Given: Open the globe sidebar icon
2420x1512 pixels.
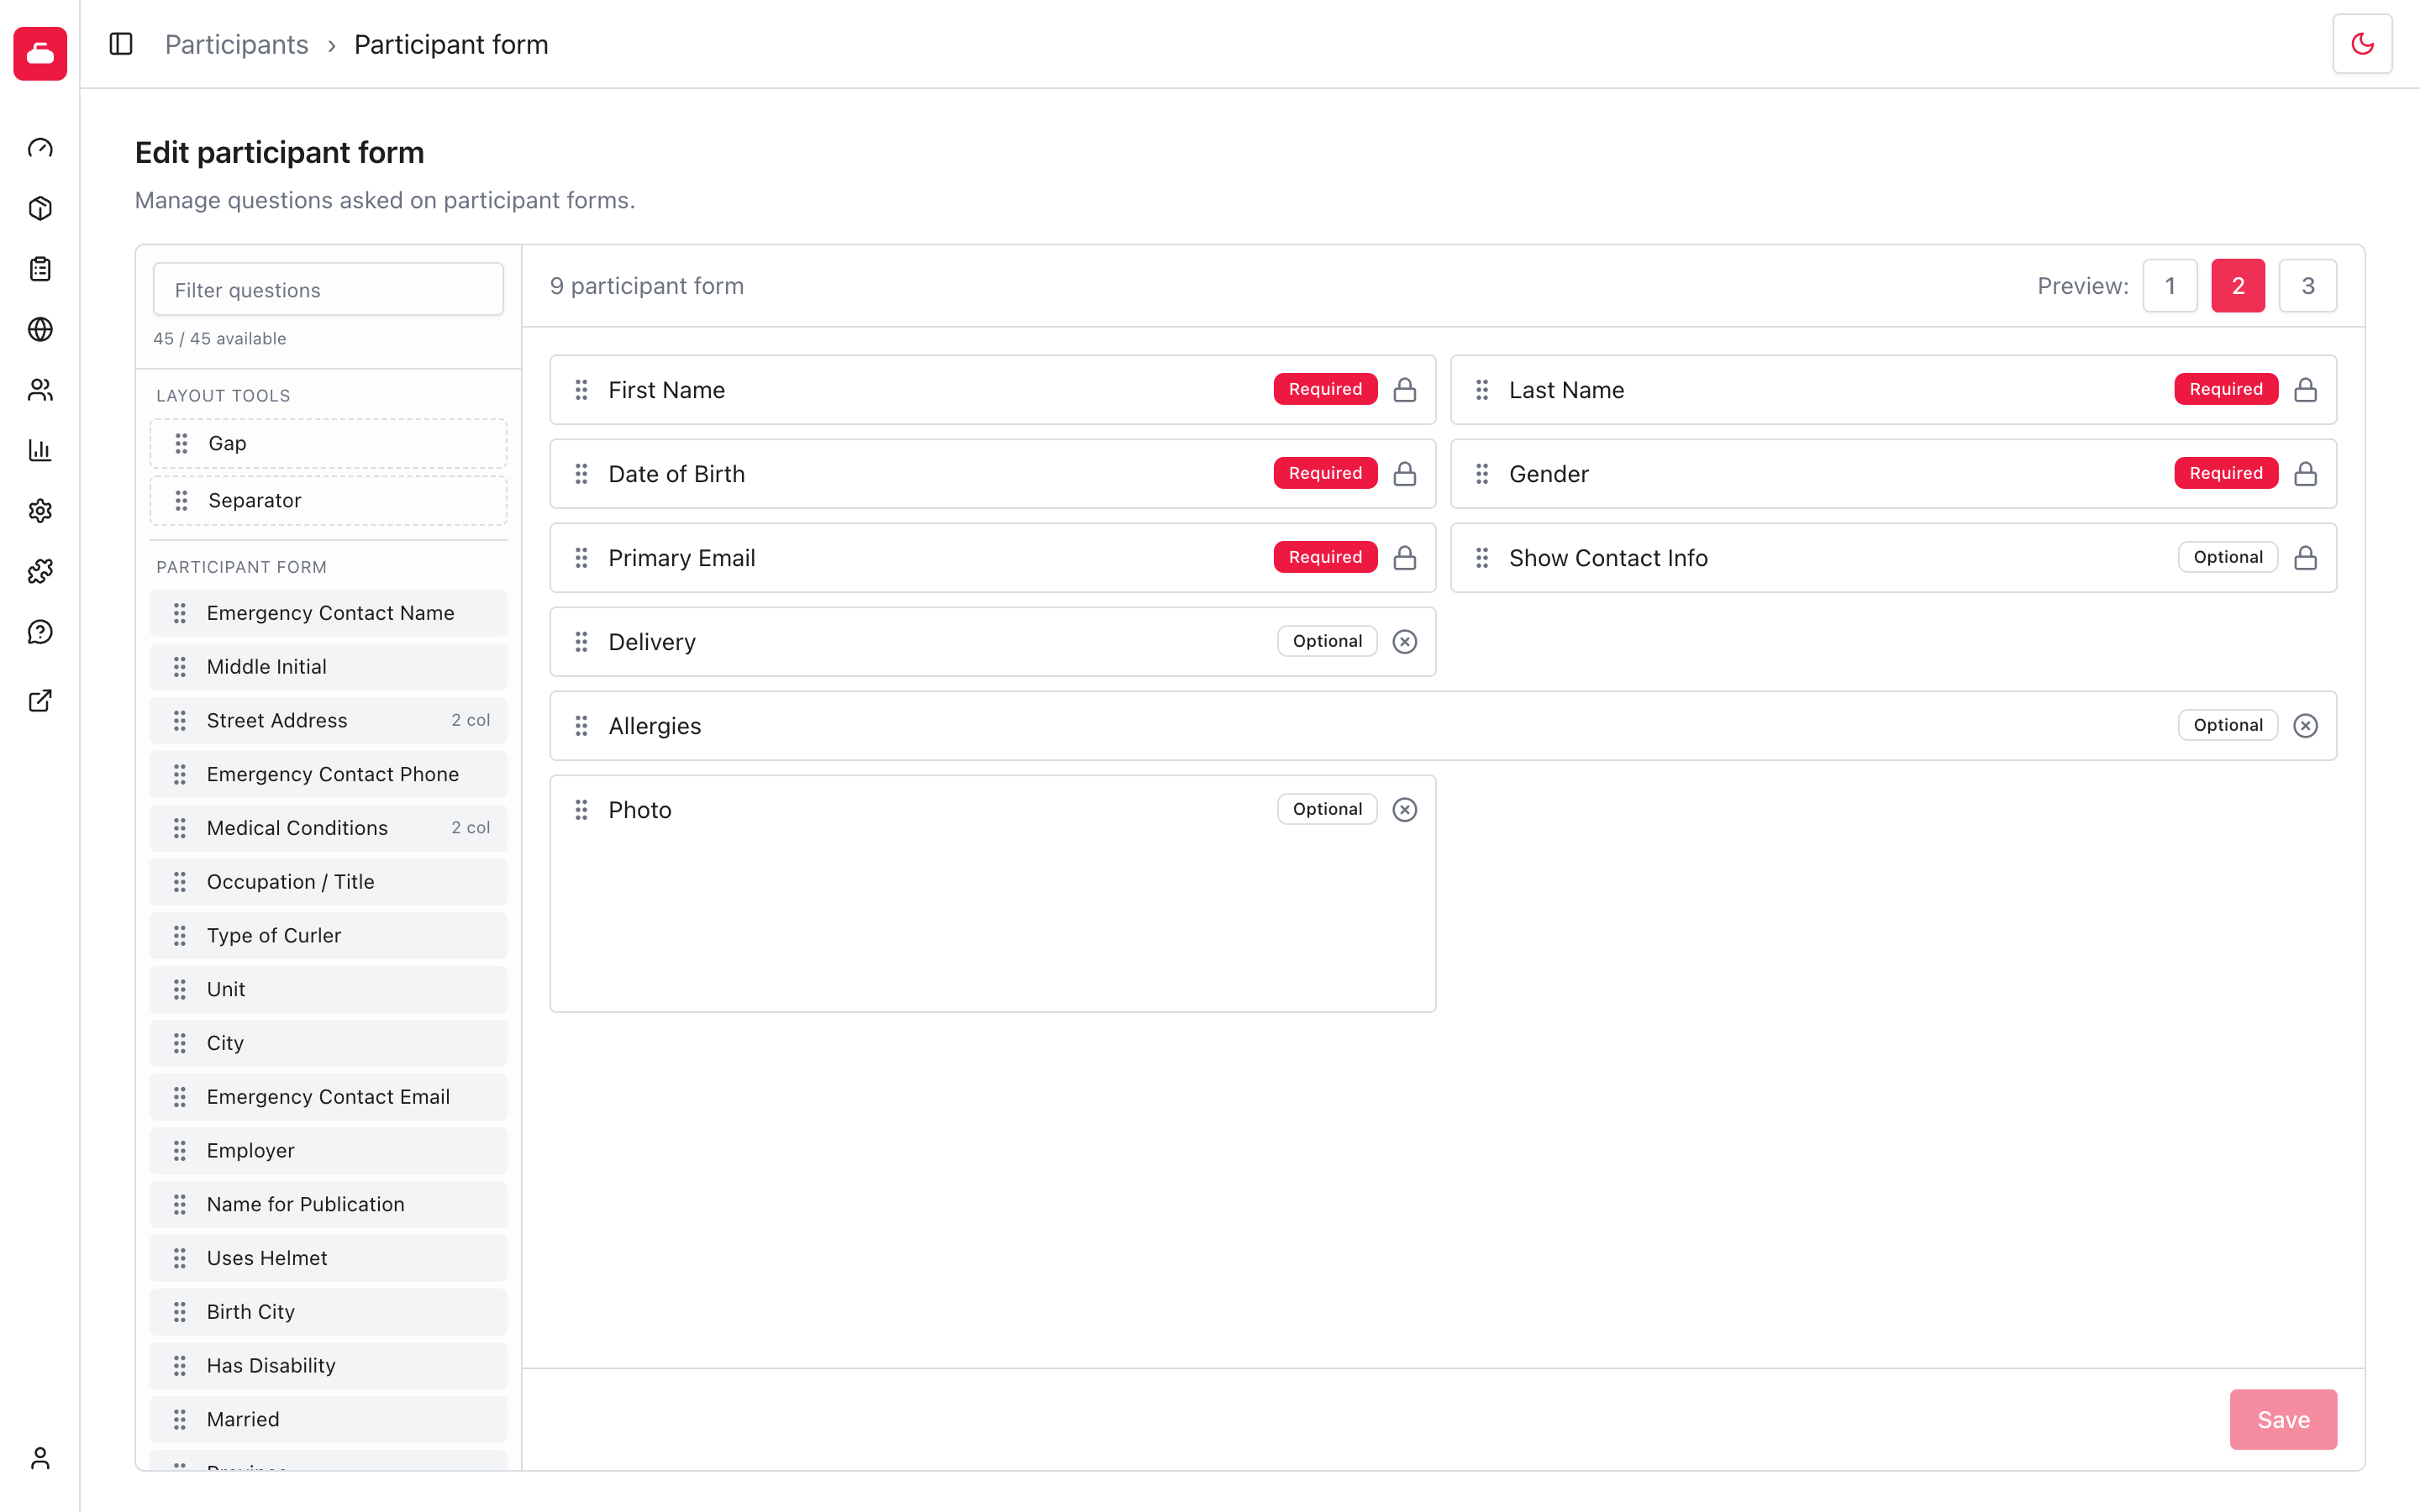Looking at the screenshot, I should pyautogui.click(x=40, y=329).
